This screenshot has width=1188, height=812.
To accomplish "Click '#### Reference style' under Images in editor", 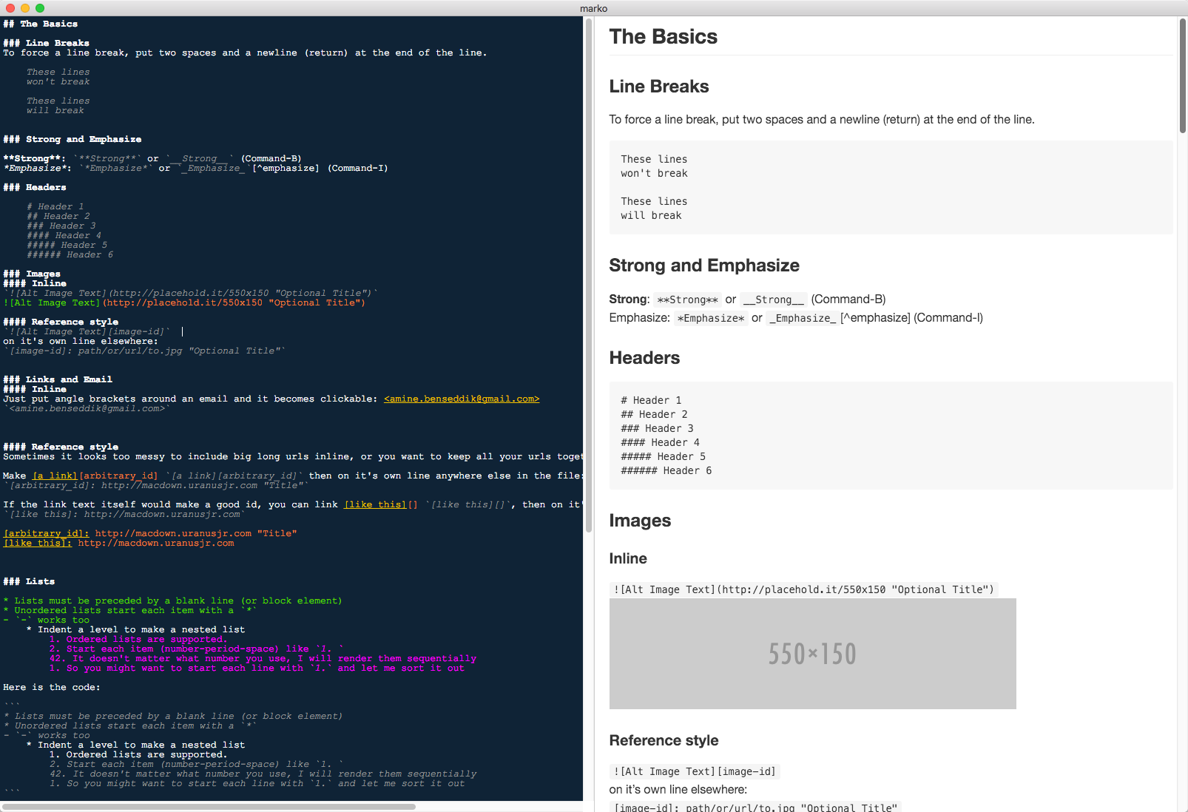I will (x=61, y=322).
